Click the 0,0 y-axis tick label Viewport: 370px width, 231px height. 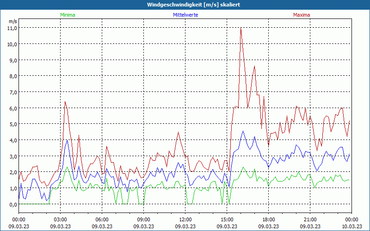pos(12,204)
